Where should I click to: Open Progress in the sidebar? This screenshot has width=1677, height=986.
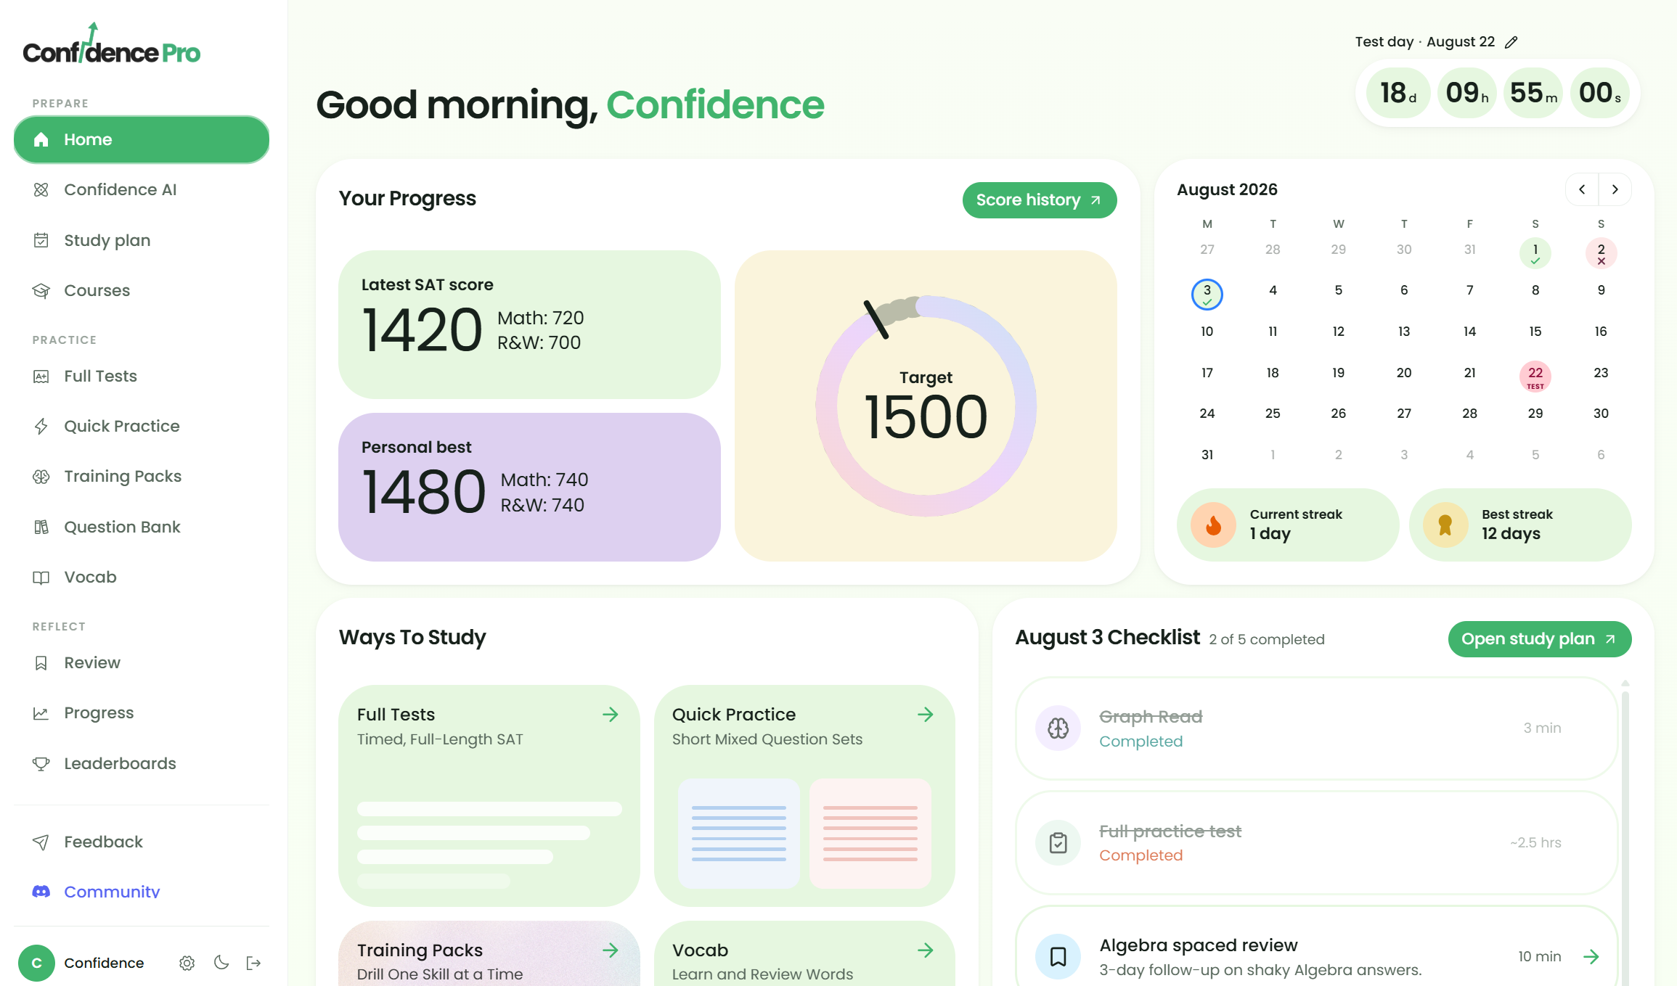coord(142,712)
